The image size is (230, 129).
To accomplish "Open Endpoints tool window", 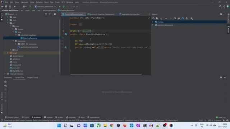I will [71, 117].
